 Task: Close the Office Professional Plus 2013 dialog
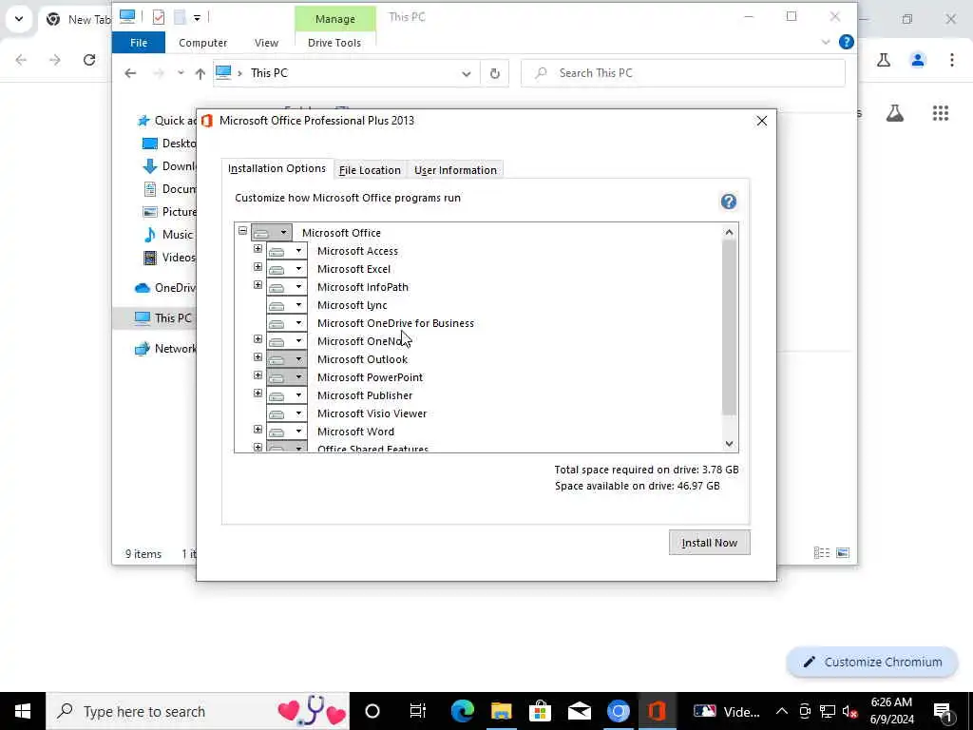[761, 121]
